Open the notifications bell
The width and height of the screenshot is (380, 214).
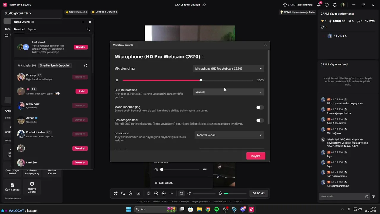[x=319, y=5]
